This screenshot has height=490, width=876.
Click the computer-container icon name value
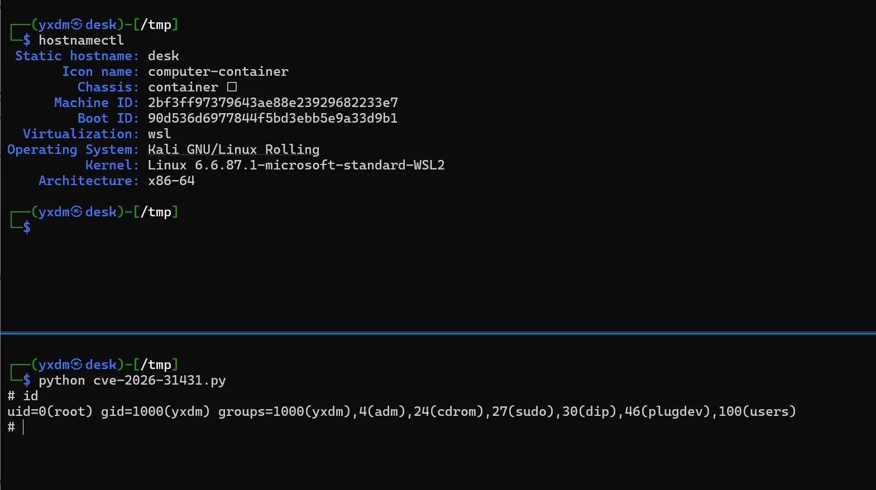[x=218, y=71]
